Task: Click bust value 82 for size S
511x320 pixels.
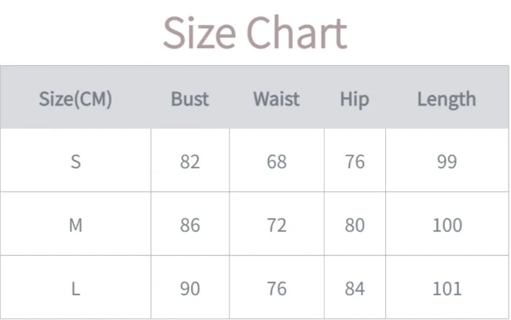Action: (190, 162)
